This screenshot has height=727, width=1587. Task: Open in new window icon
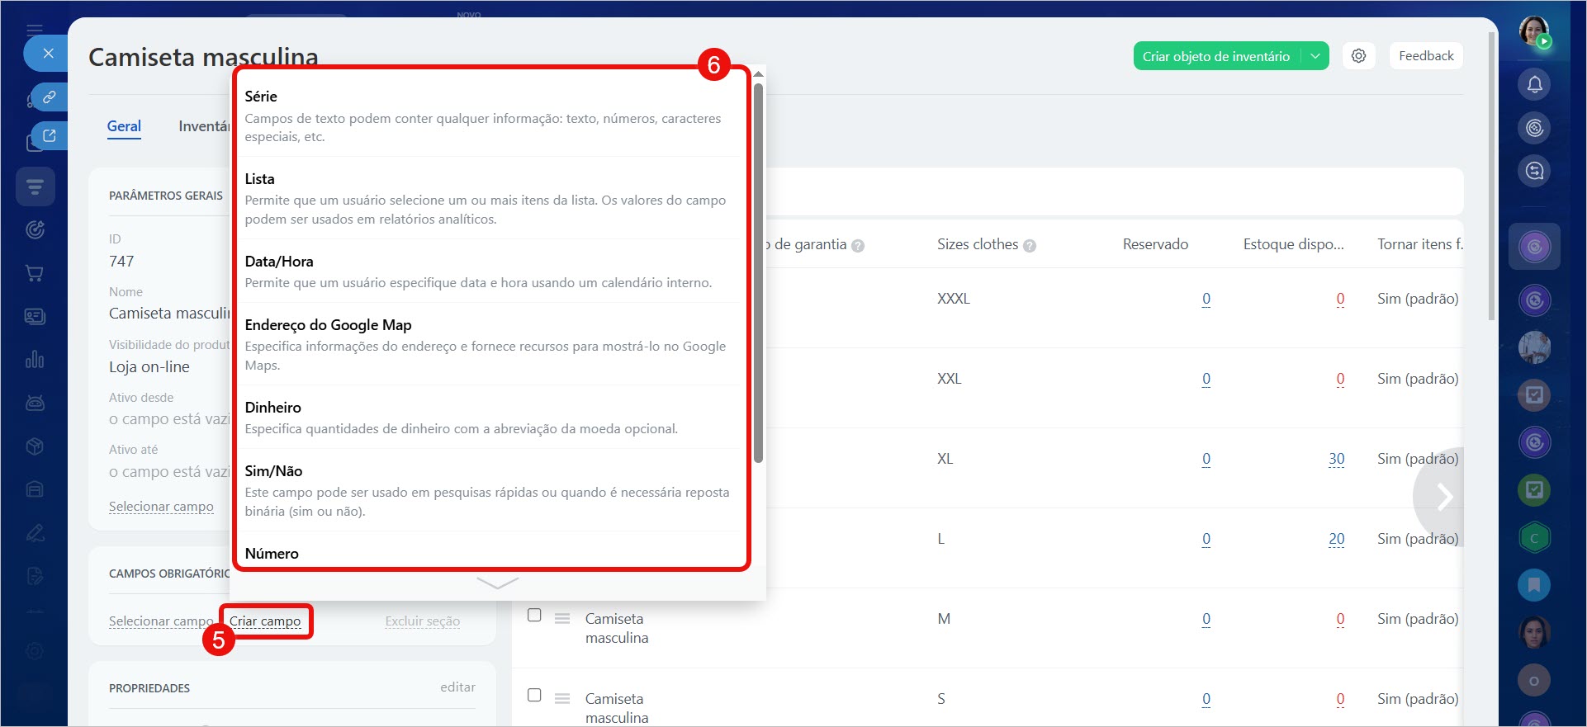point(49,136)
